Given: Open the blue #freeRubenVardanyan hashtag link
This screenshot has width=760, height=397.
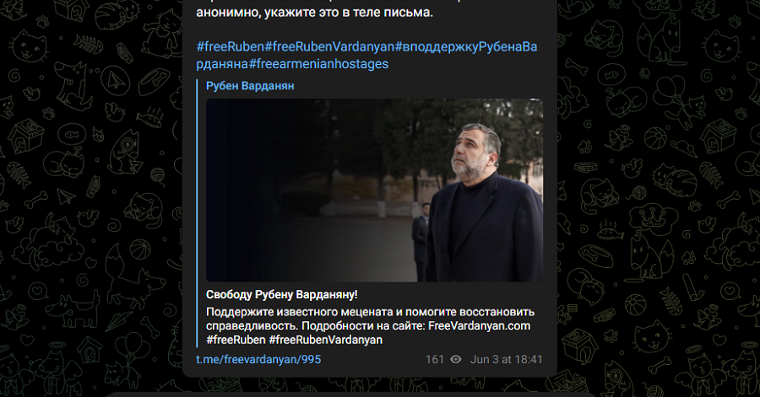Looking at the screenshot, I should pyautogui.click(x=329, y=47).
